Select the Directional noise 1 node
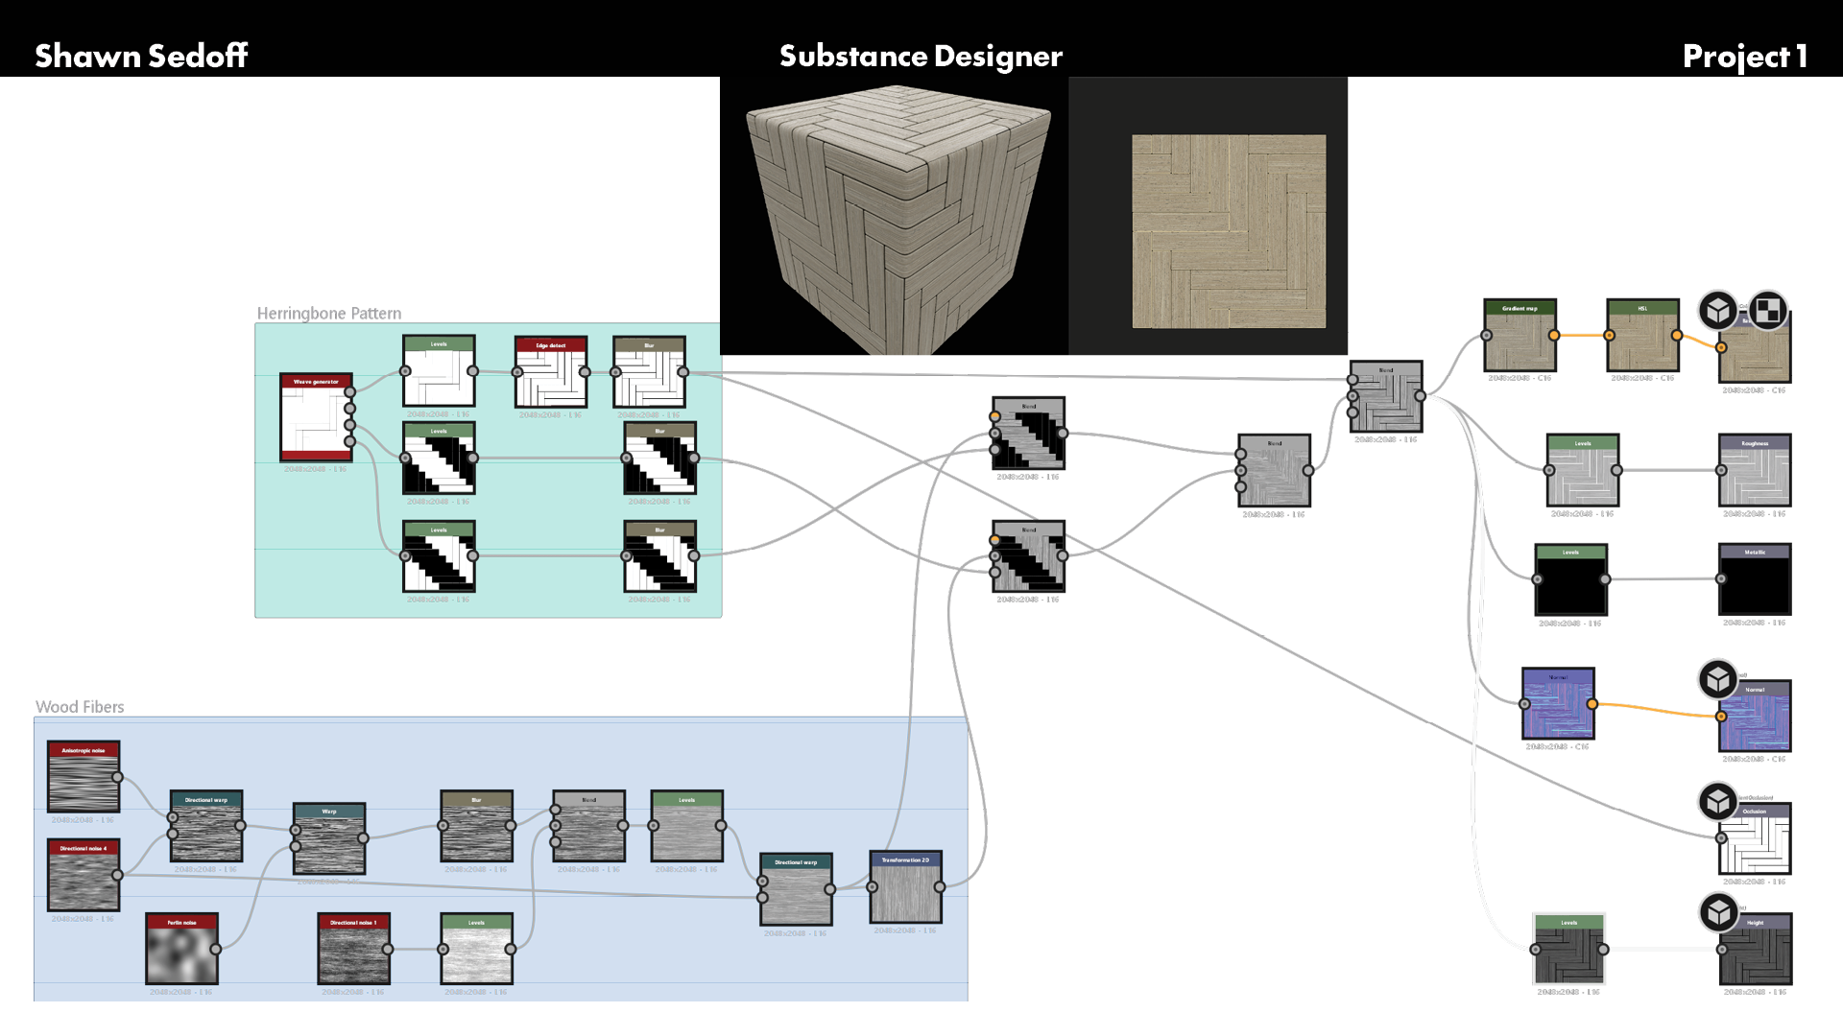This screenshot has height=1036, width=1843. 353,949
